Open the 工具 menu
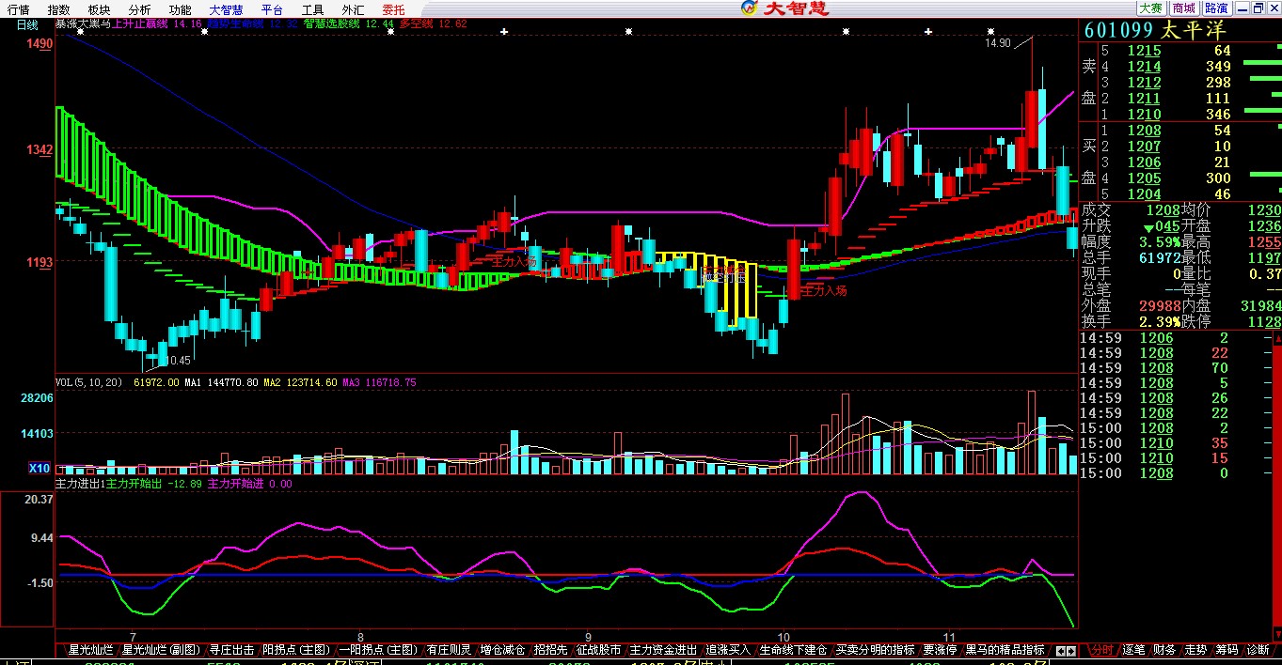The width and height of the screenshot is (1282, 665). coord(313,8)
